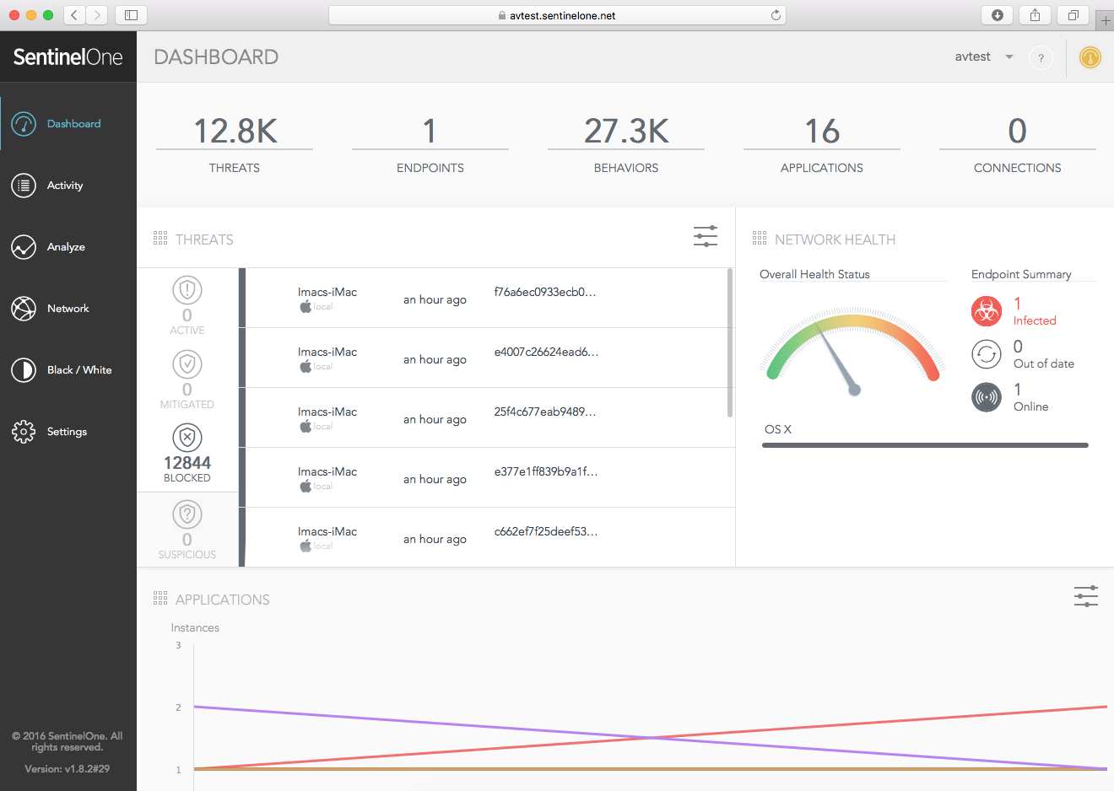Open Threats panel filter options

(705, 237)
